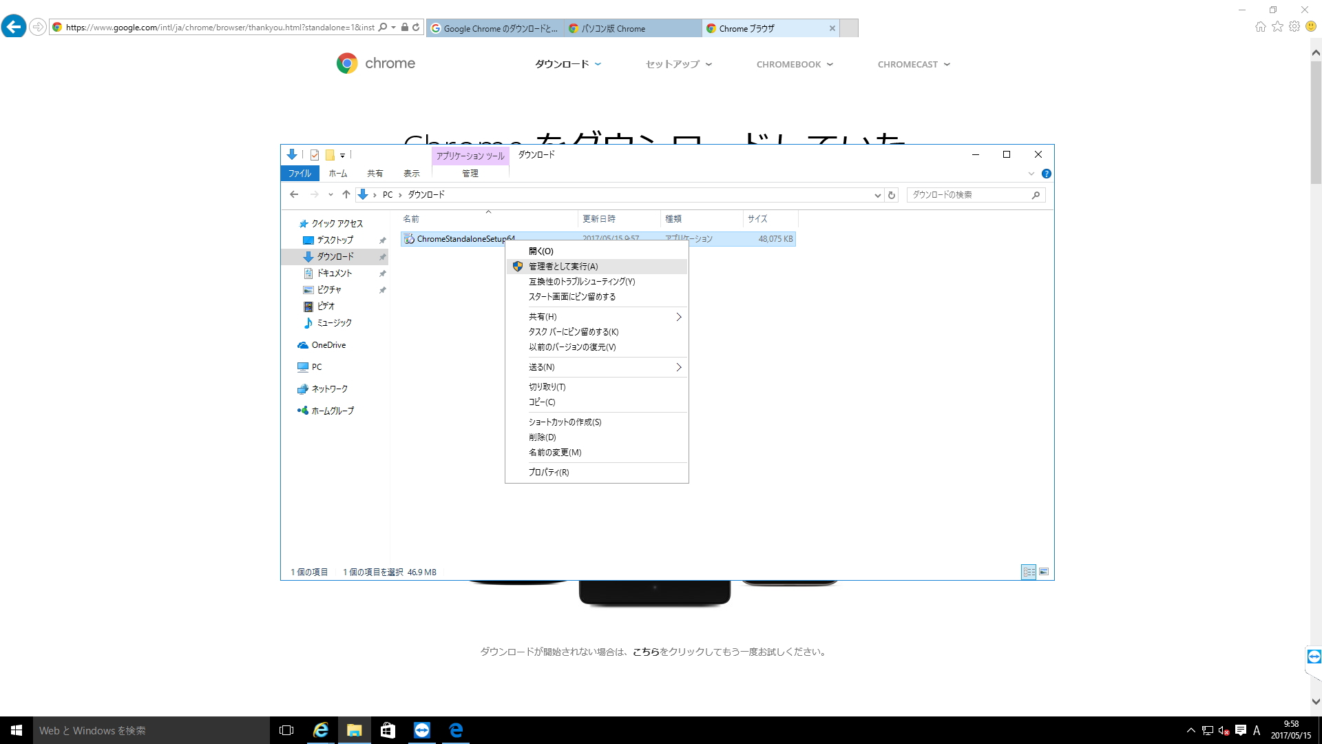1322x744 pixels.
Task: Expand the CHROMEBOOK navigation menu
Action: pos(795,64)
